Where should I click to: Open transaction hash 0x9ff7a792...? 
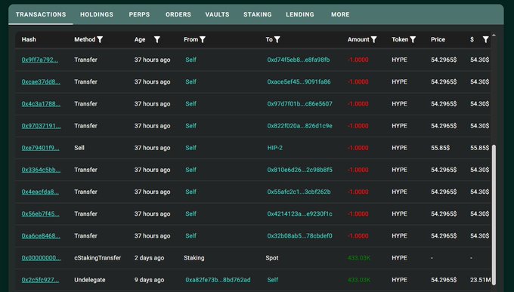[x=40, y=60]
